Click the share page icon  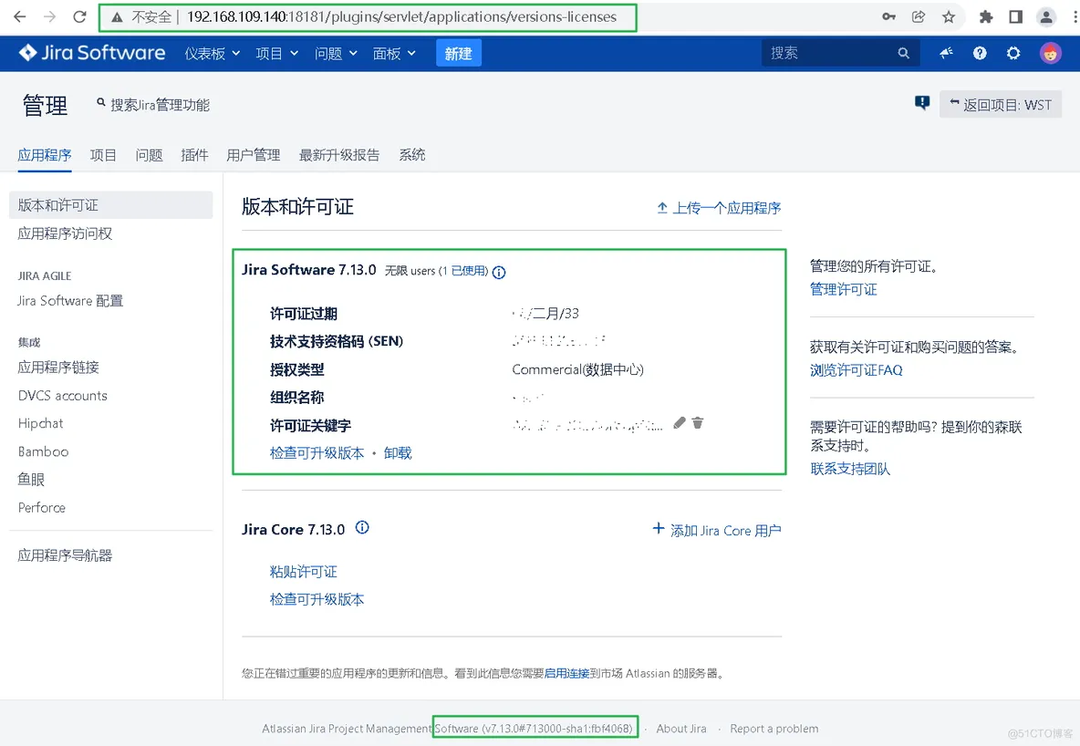coord(919,16)
